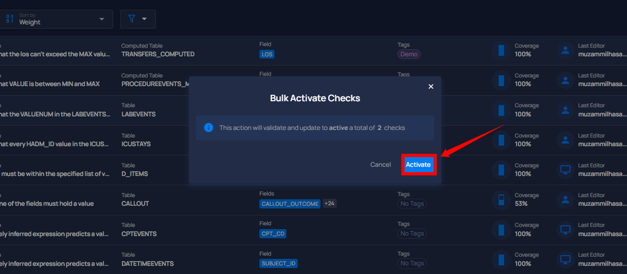Click the 53% coverage icon for CALLOUT

pos(501,200)
